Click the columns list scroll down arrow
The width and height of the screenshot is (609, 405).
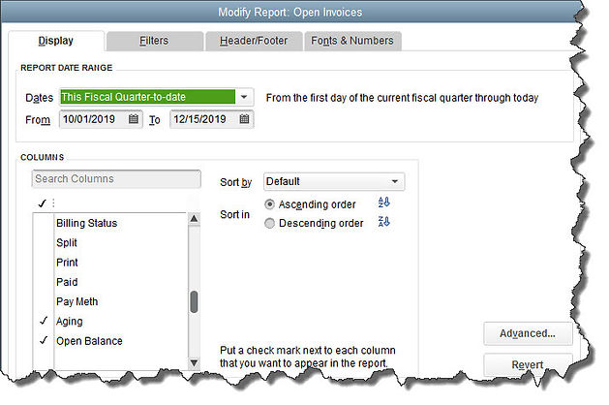coord(194,363)
